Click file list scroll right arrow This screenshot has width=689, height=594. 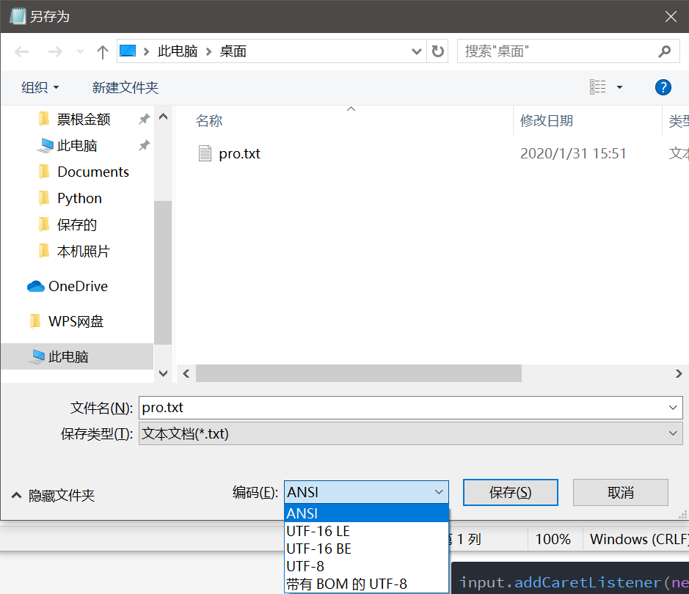[679, 373]
